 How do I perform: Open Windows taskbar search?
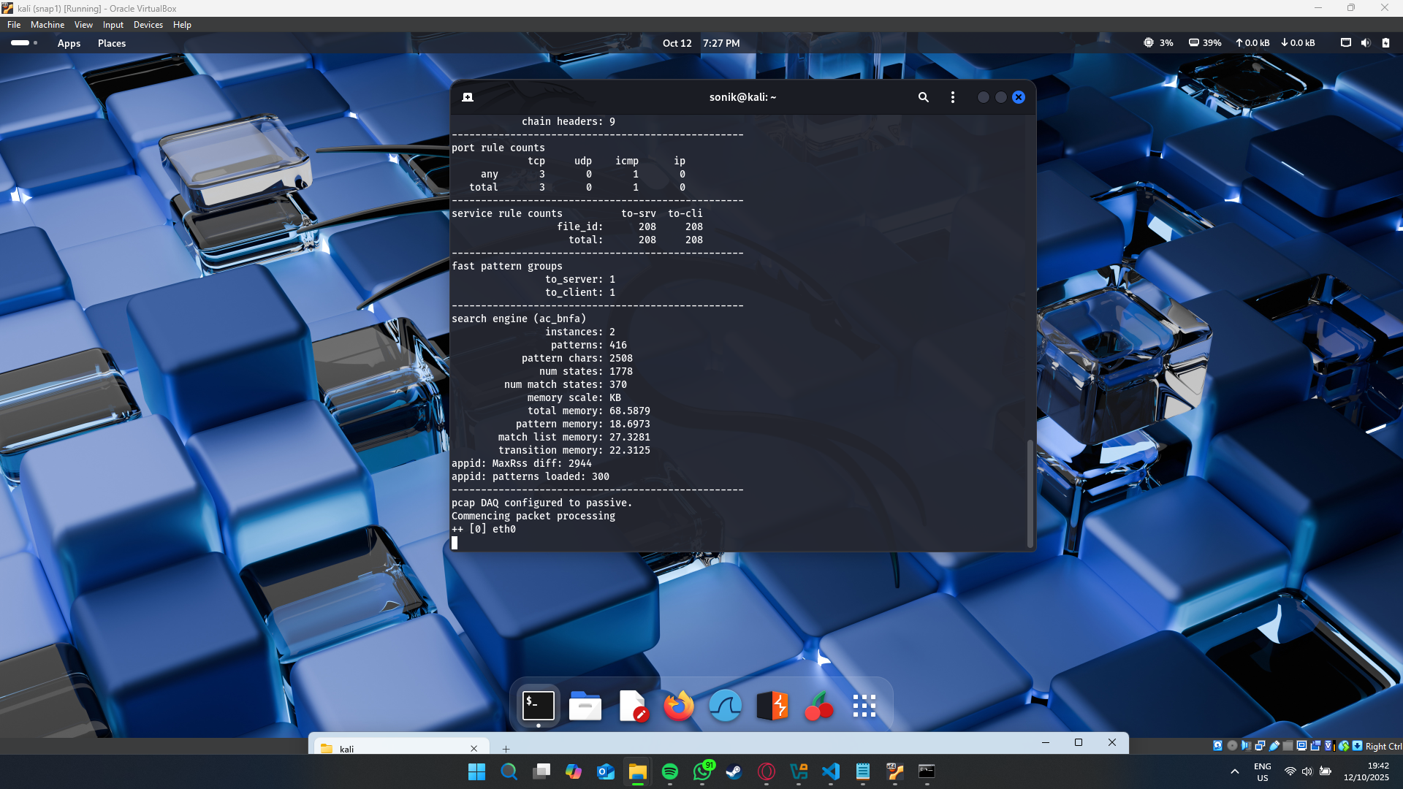click(x=509, y=771)
